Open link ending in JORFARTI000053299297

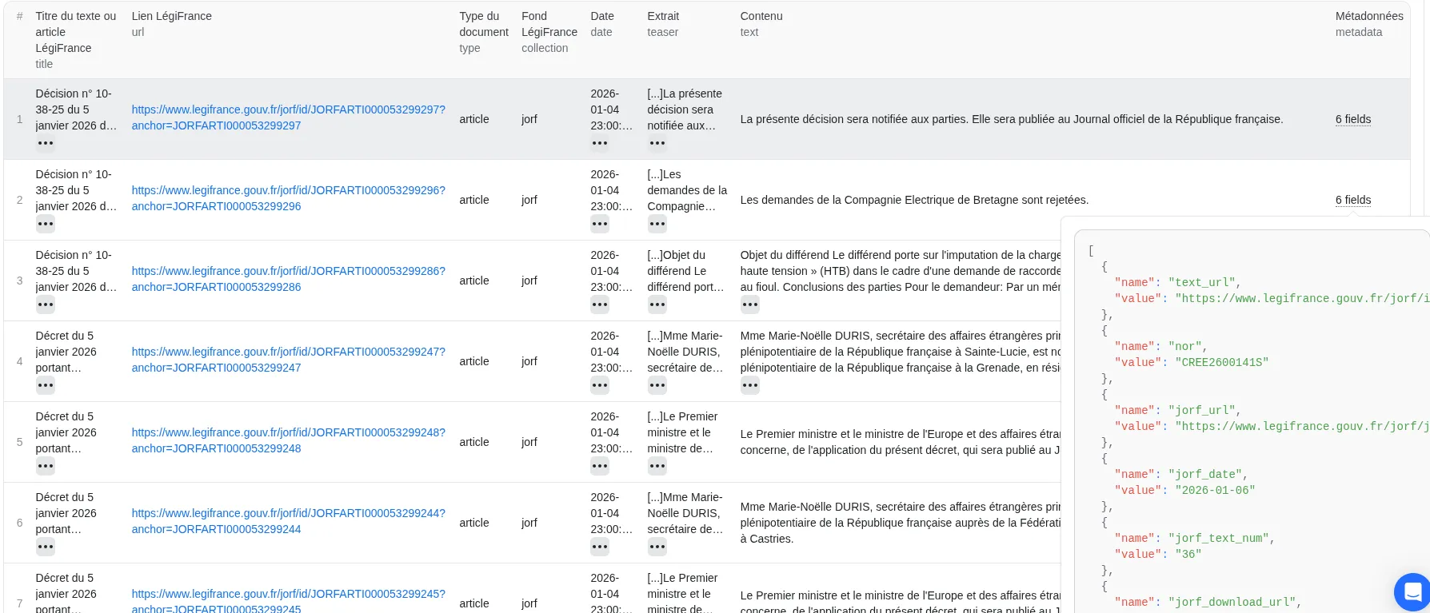(289, 117)
